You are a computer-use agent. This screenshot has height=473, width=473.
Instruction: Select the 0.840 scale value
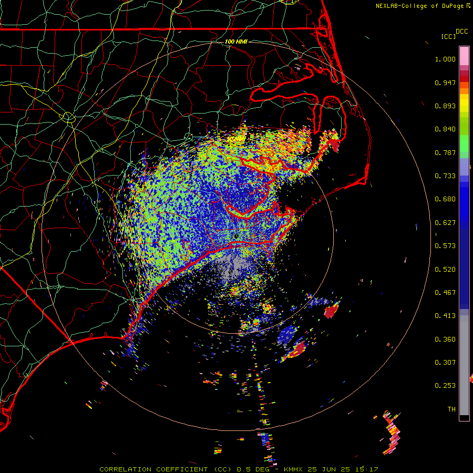click(x=445, y=129)
